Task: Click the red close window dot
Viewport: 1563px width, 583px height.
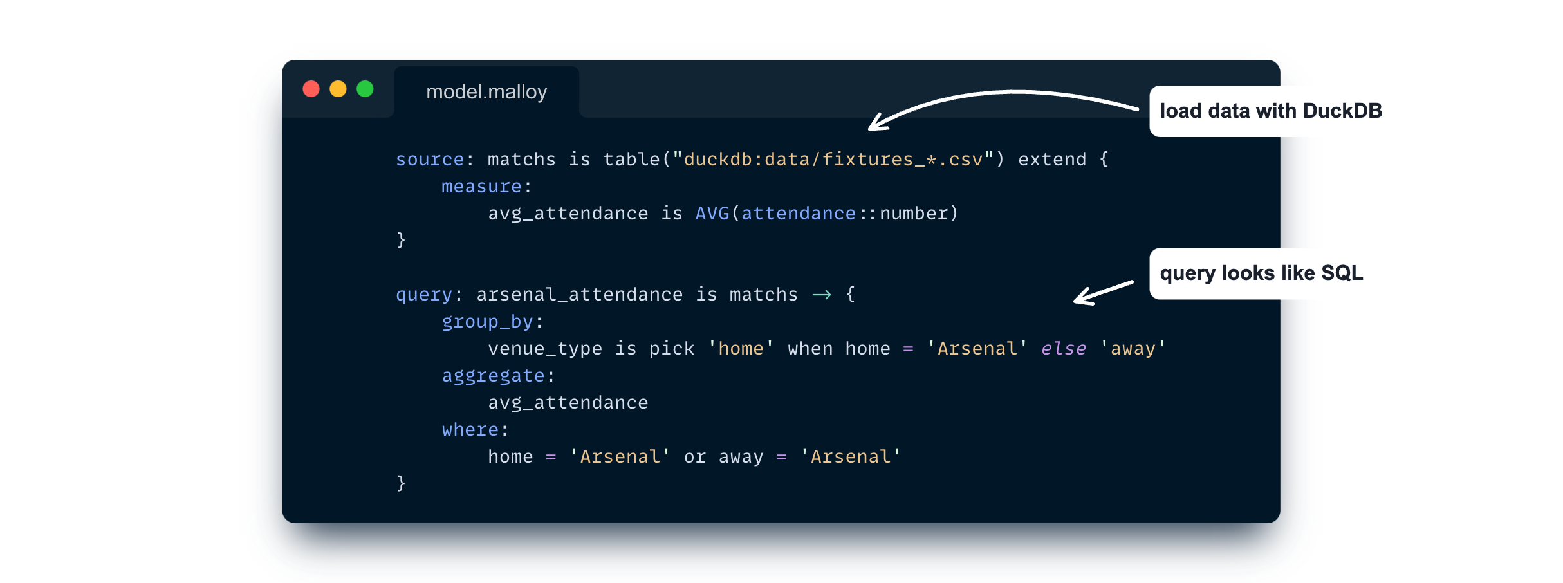Action: pyautogui.click(x=311, y=89)
